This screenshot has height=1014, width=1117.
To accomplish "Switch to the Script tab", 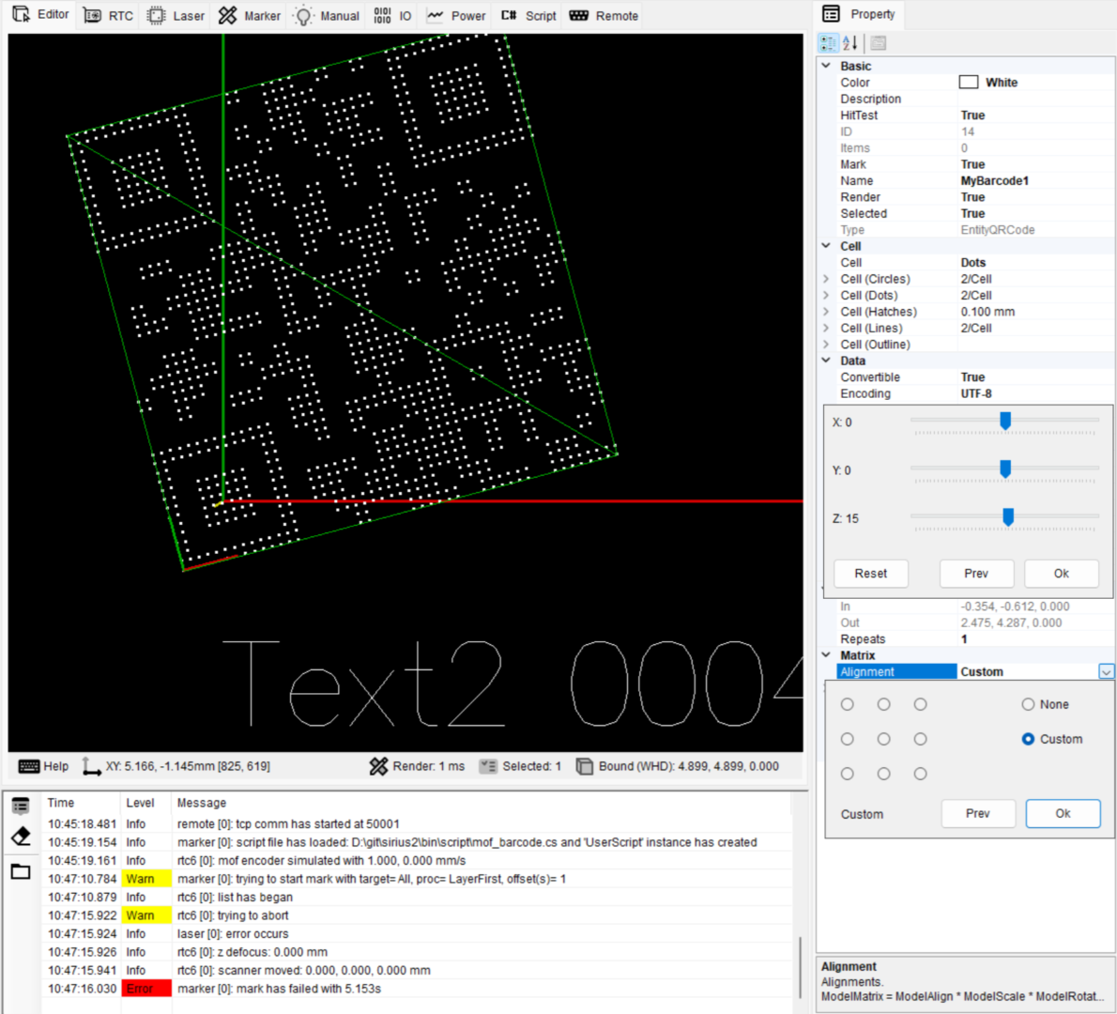I will click(x=528, y=16).
